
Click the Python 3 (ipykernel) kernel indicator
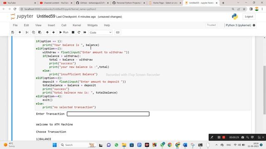click(x=238, y=25)
